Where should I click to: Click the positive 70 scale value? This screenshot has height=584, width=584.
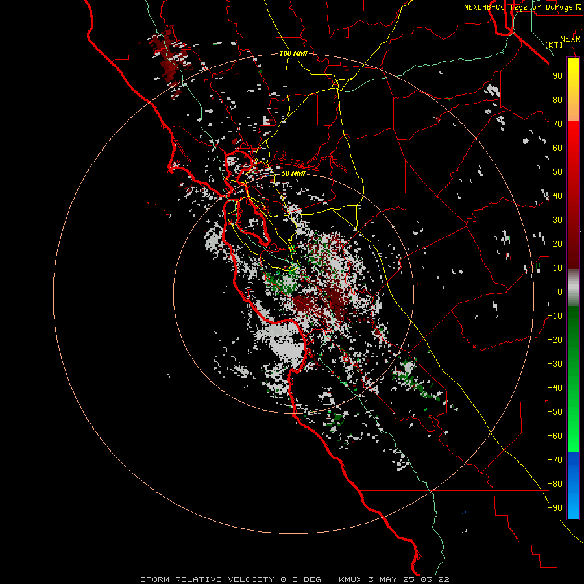(557, 124)
